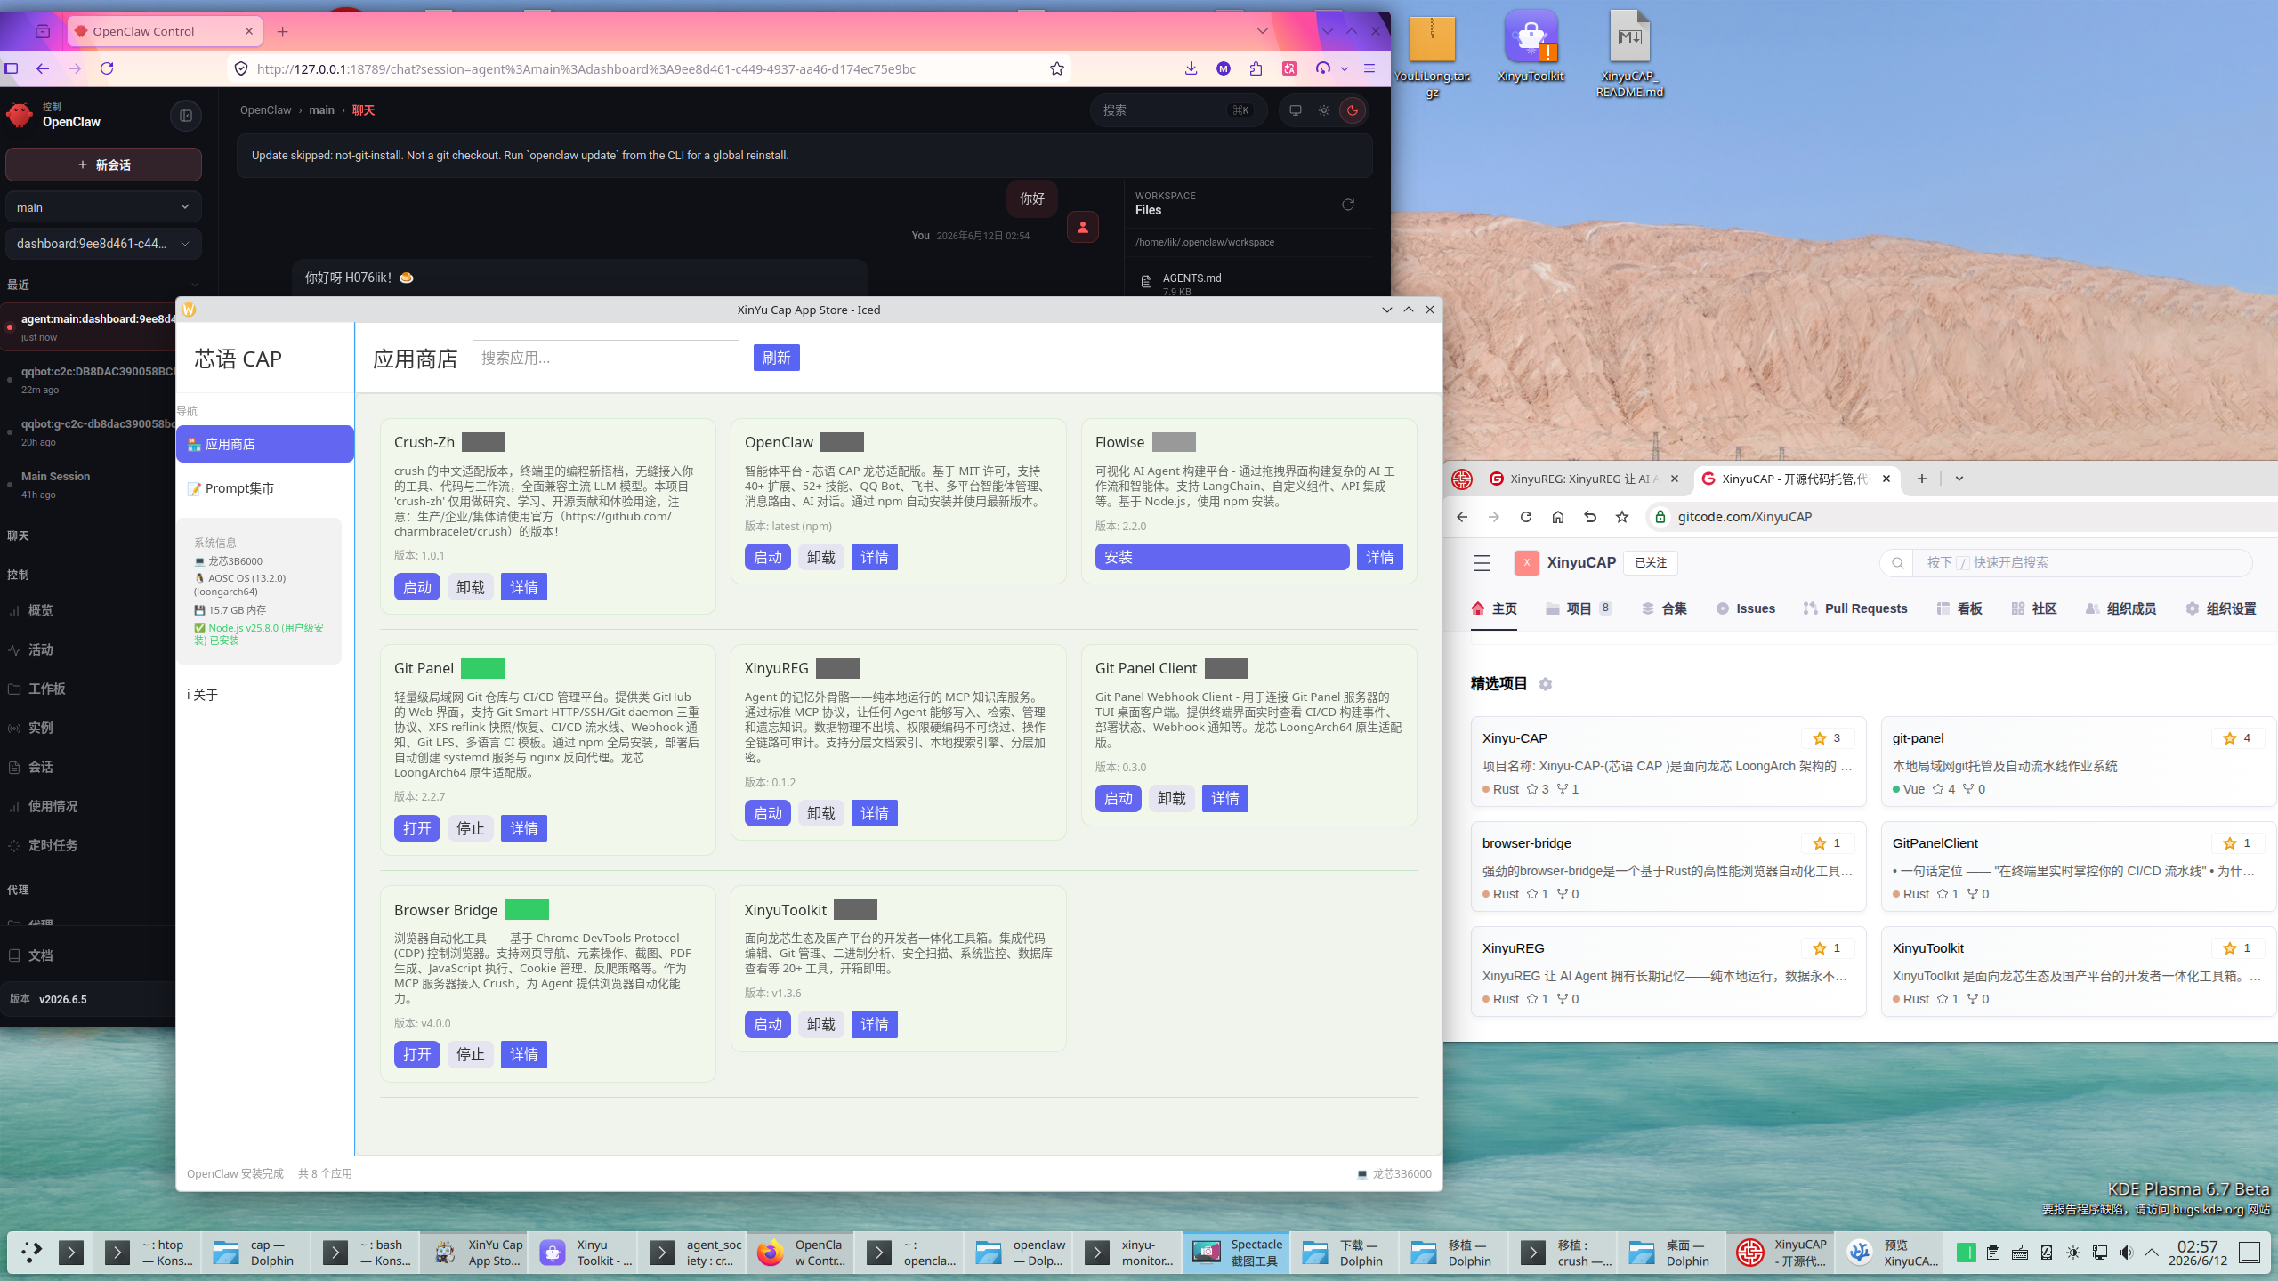Select system theme monitor icon in OpenClaw
The height and width of the screenshot is (1281, 2278).
pos(1296,110)
